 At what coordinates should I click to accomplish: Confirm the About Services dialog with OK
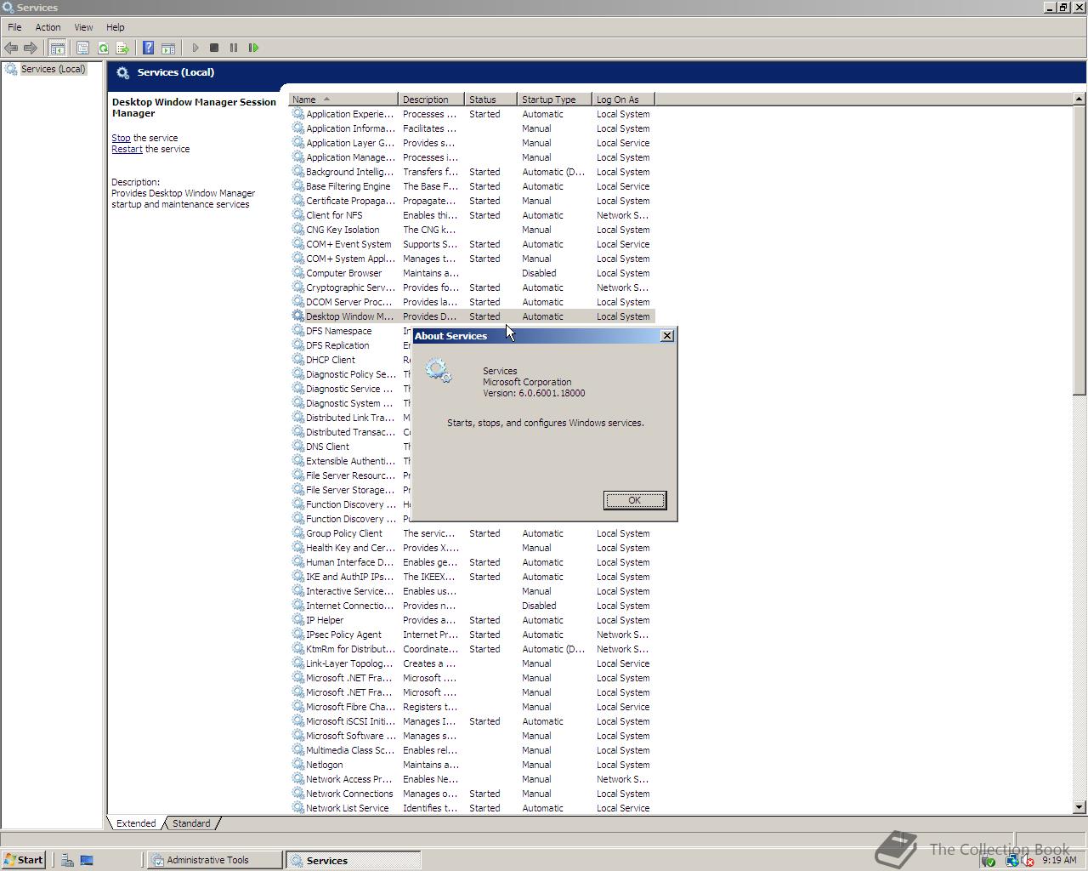[x=634, y=500]
